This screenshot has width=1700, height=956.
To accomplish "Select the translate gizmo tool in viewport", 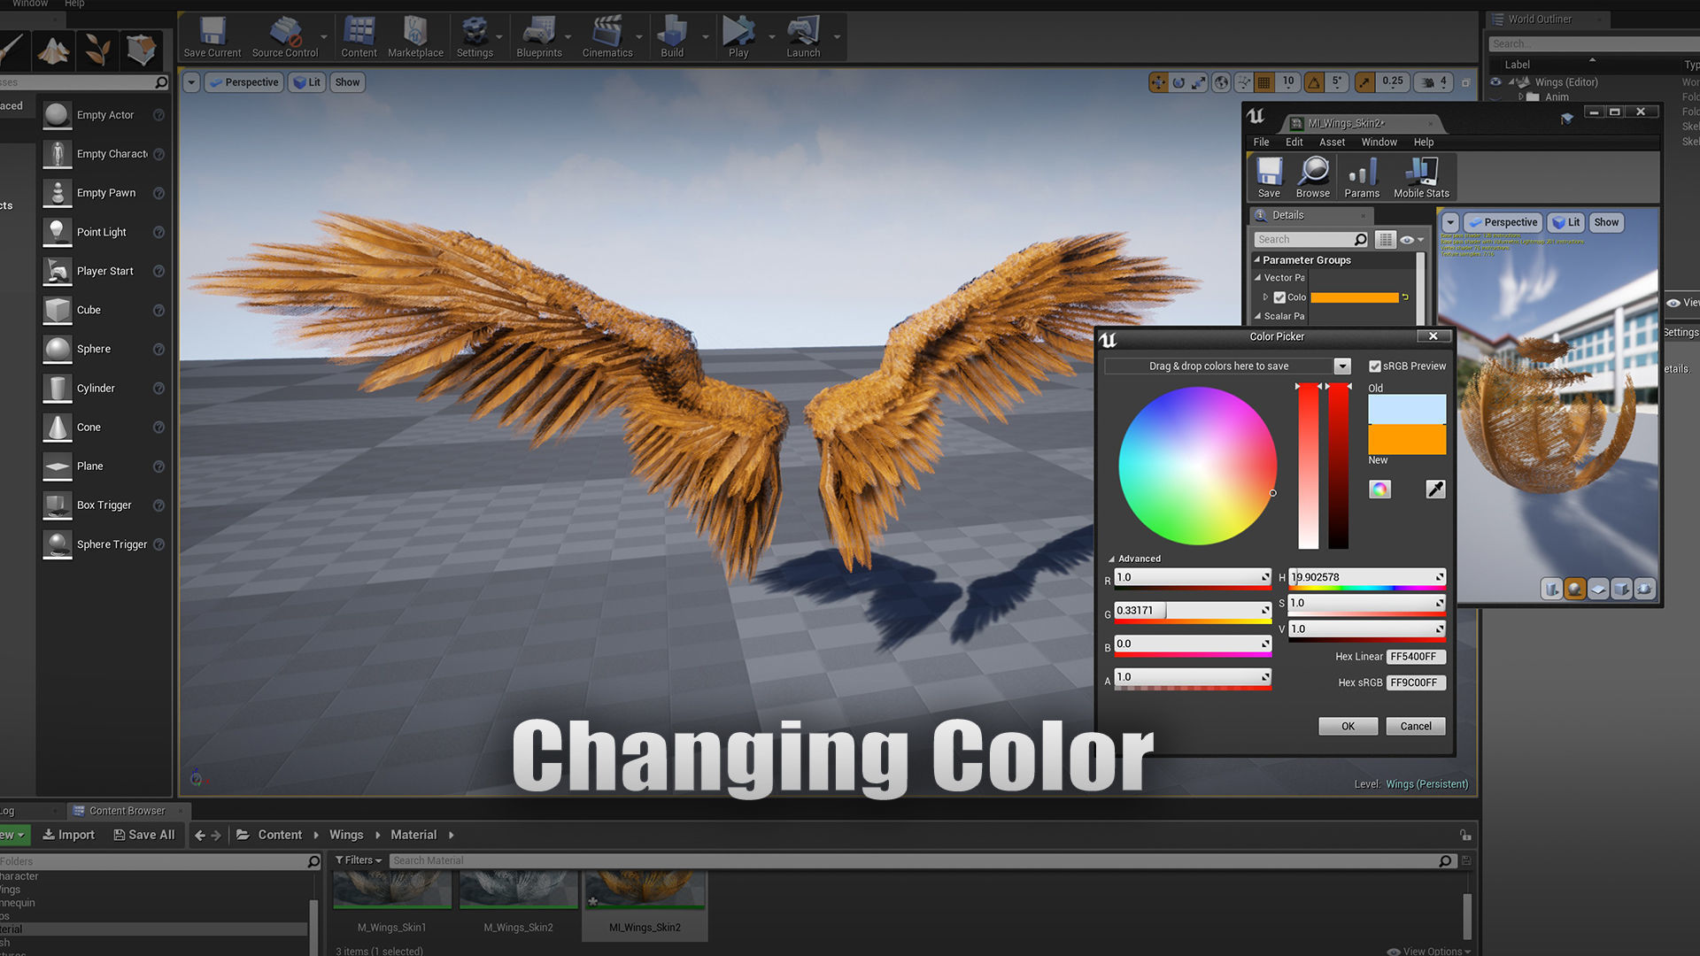I will [1158, 82].
